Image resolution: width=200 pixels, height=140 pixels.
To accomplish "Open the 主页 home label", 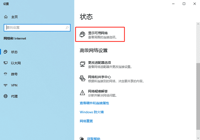I will [x=14, y=17].
